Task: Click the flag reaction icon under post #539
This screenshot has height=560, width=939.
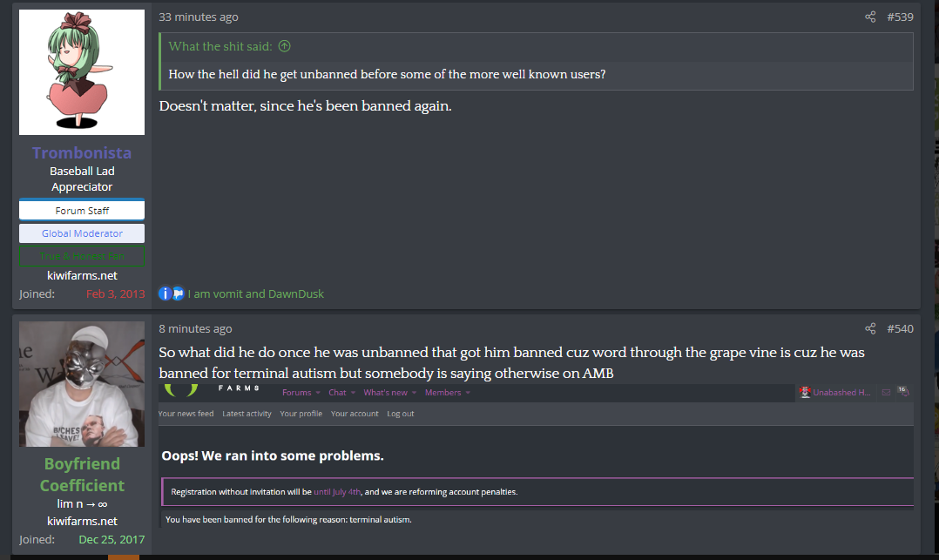Action: [178, 293]
